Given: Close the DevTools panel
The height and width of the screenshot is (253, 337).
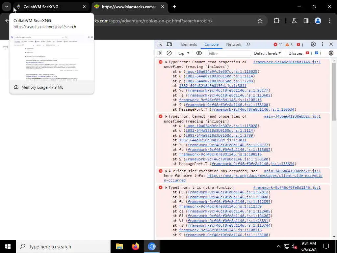Looking at the screenshot, I should point(331,44).
